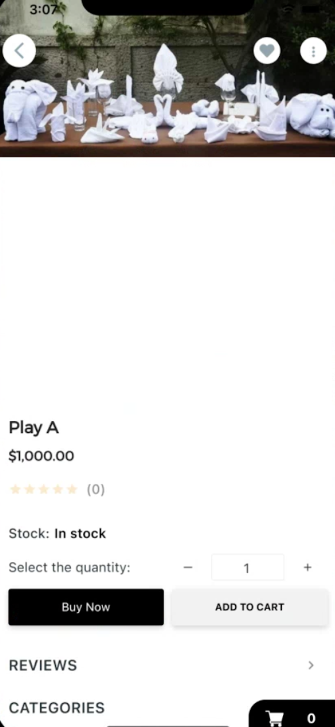The image size is (335, 727).
Task: Open the REVIEWS section heading
Action: pos(43,665)
